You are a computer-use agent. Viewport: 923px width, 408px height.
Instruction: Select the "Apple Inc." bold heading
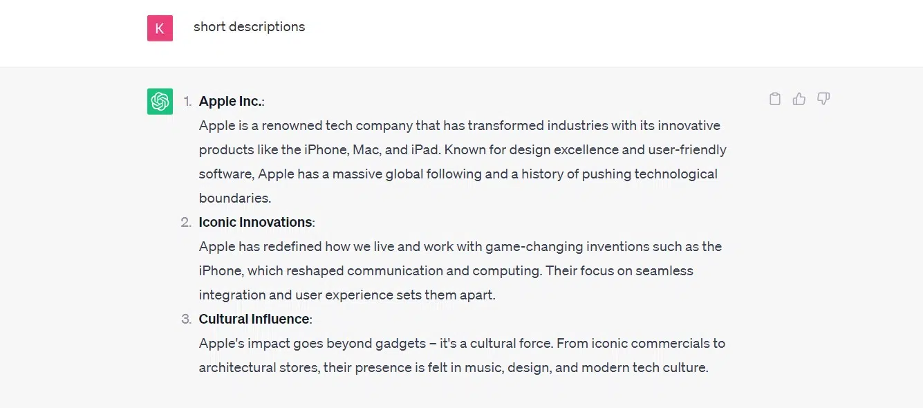[230, 101]
